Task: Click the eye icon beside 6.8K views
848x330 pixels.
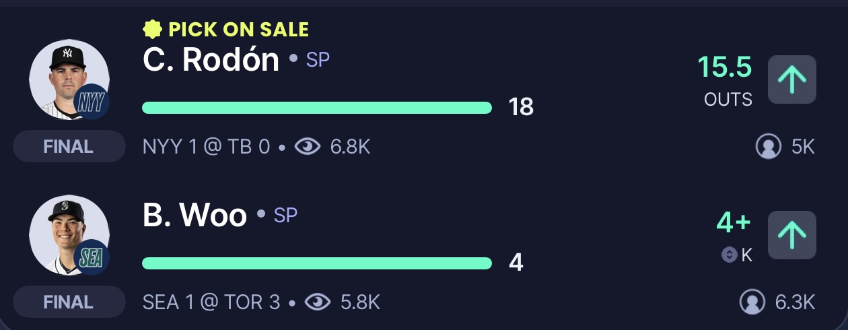Action: [x=308, y=146]
